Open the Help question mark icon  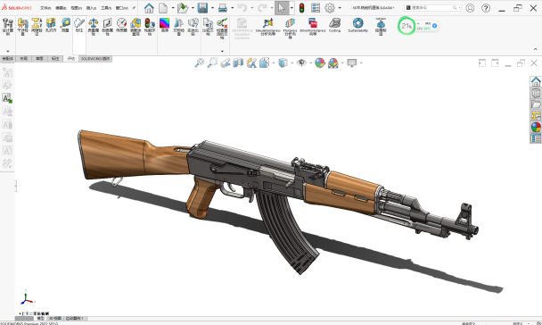point(486,8)
